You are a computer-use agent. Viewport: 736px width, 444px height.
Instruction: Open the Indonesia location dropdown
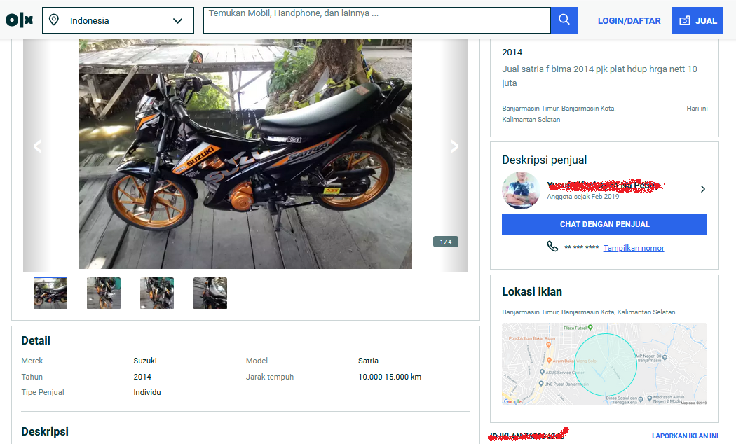[118, 20]
